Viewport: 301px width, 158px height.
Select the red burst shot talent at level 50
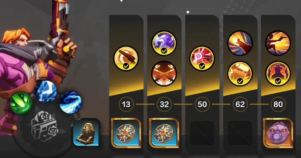pyautogui.click(x=202, y=58)
